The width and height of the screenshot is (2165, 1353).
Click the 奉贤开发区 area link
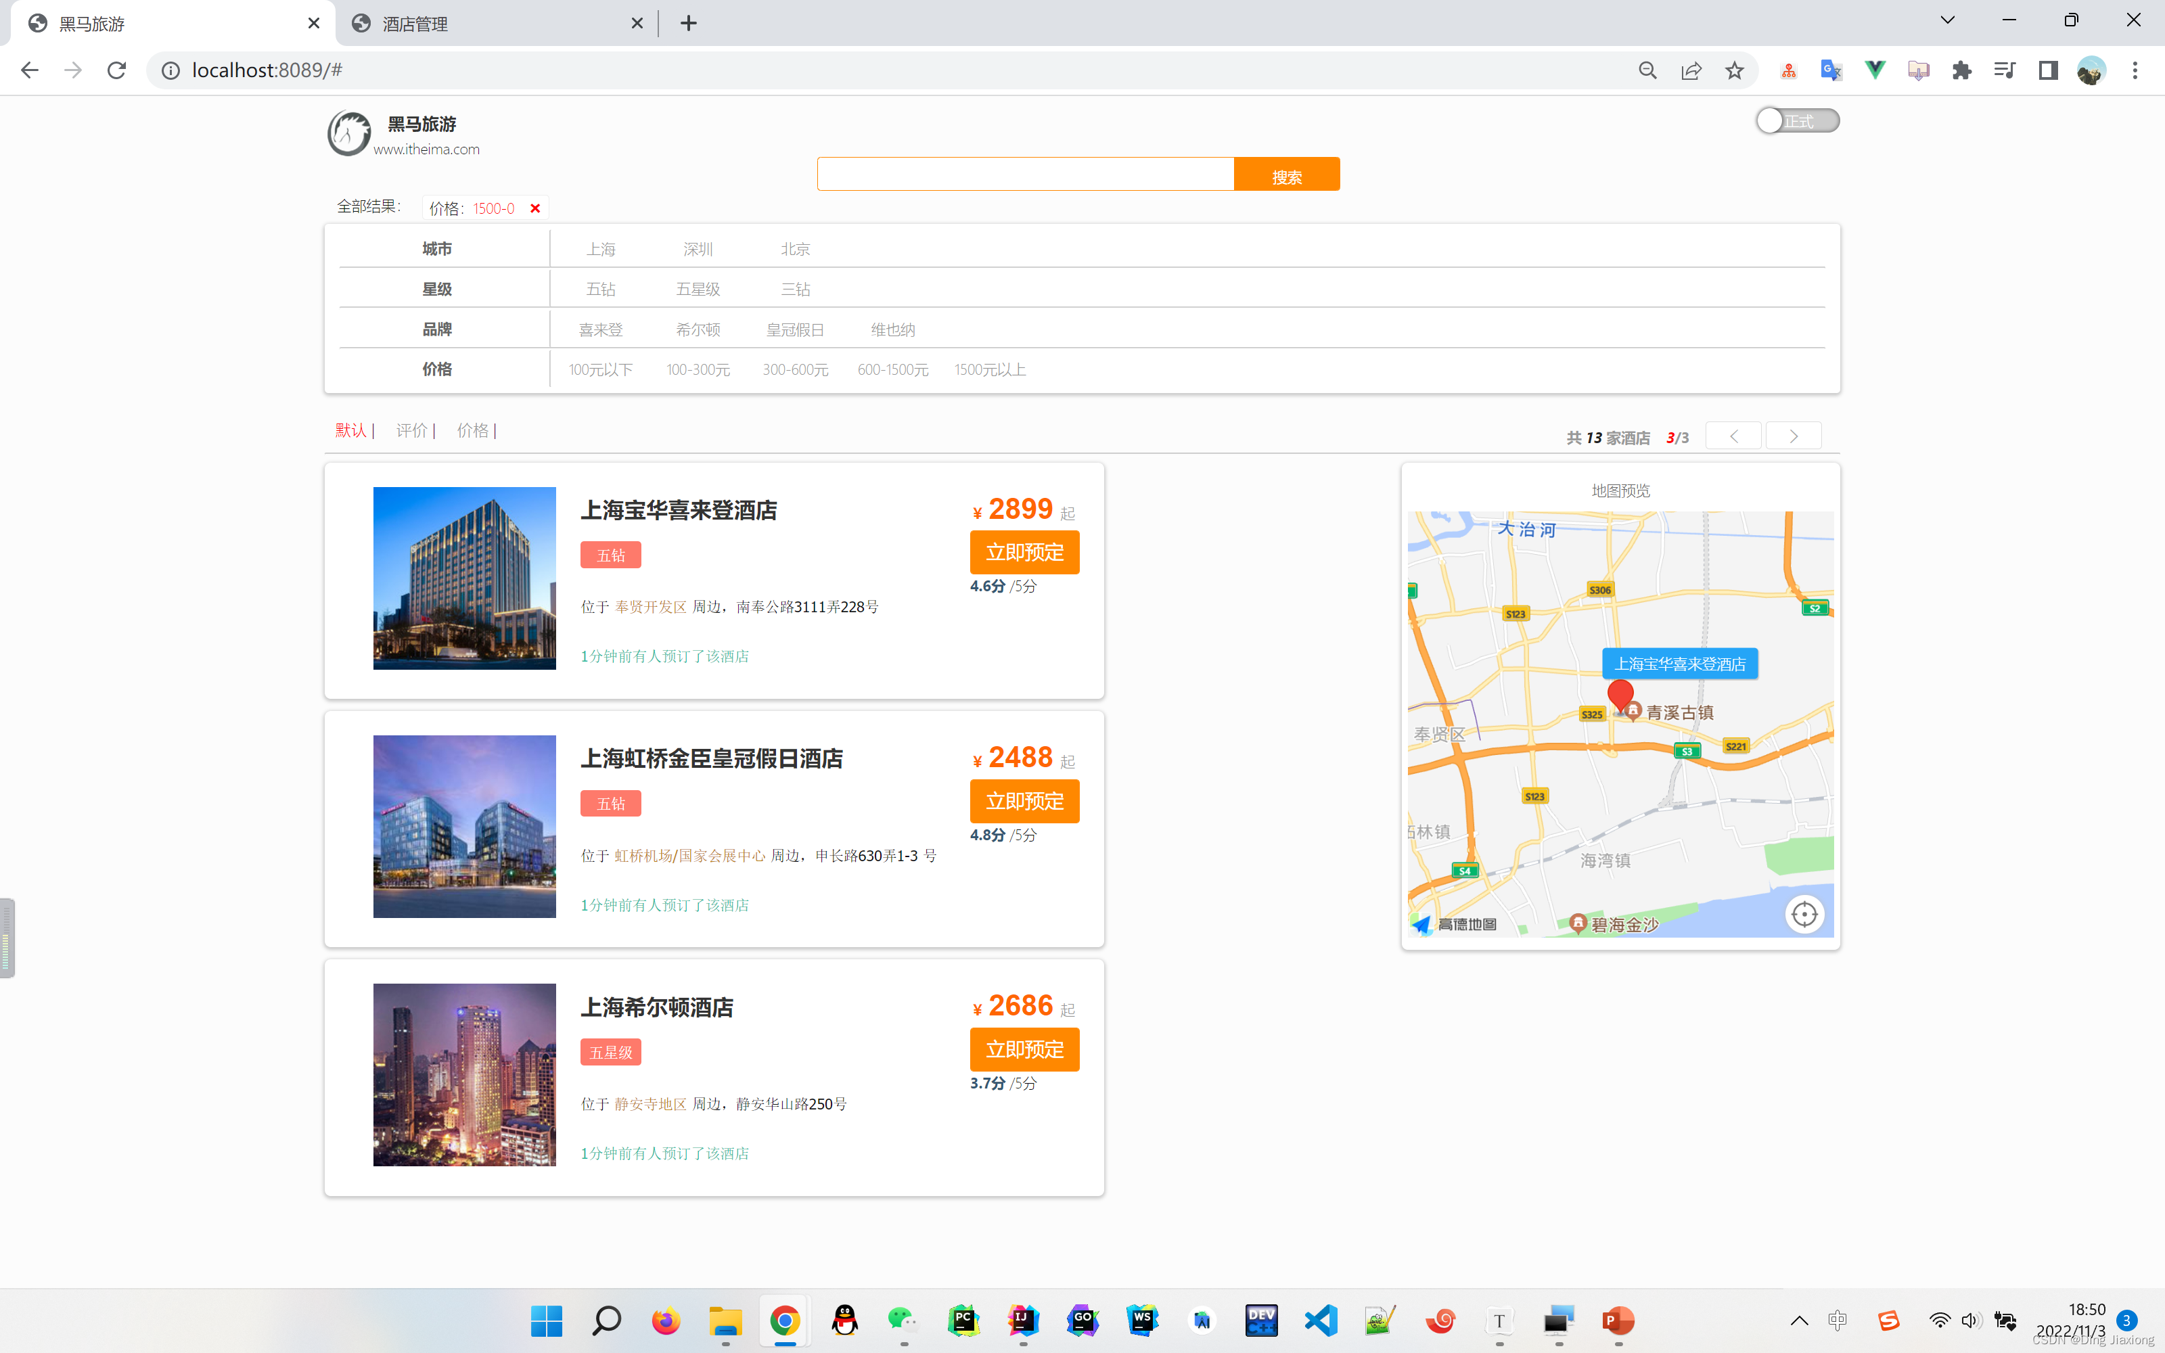point(650,607)
